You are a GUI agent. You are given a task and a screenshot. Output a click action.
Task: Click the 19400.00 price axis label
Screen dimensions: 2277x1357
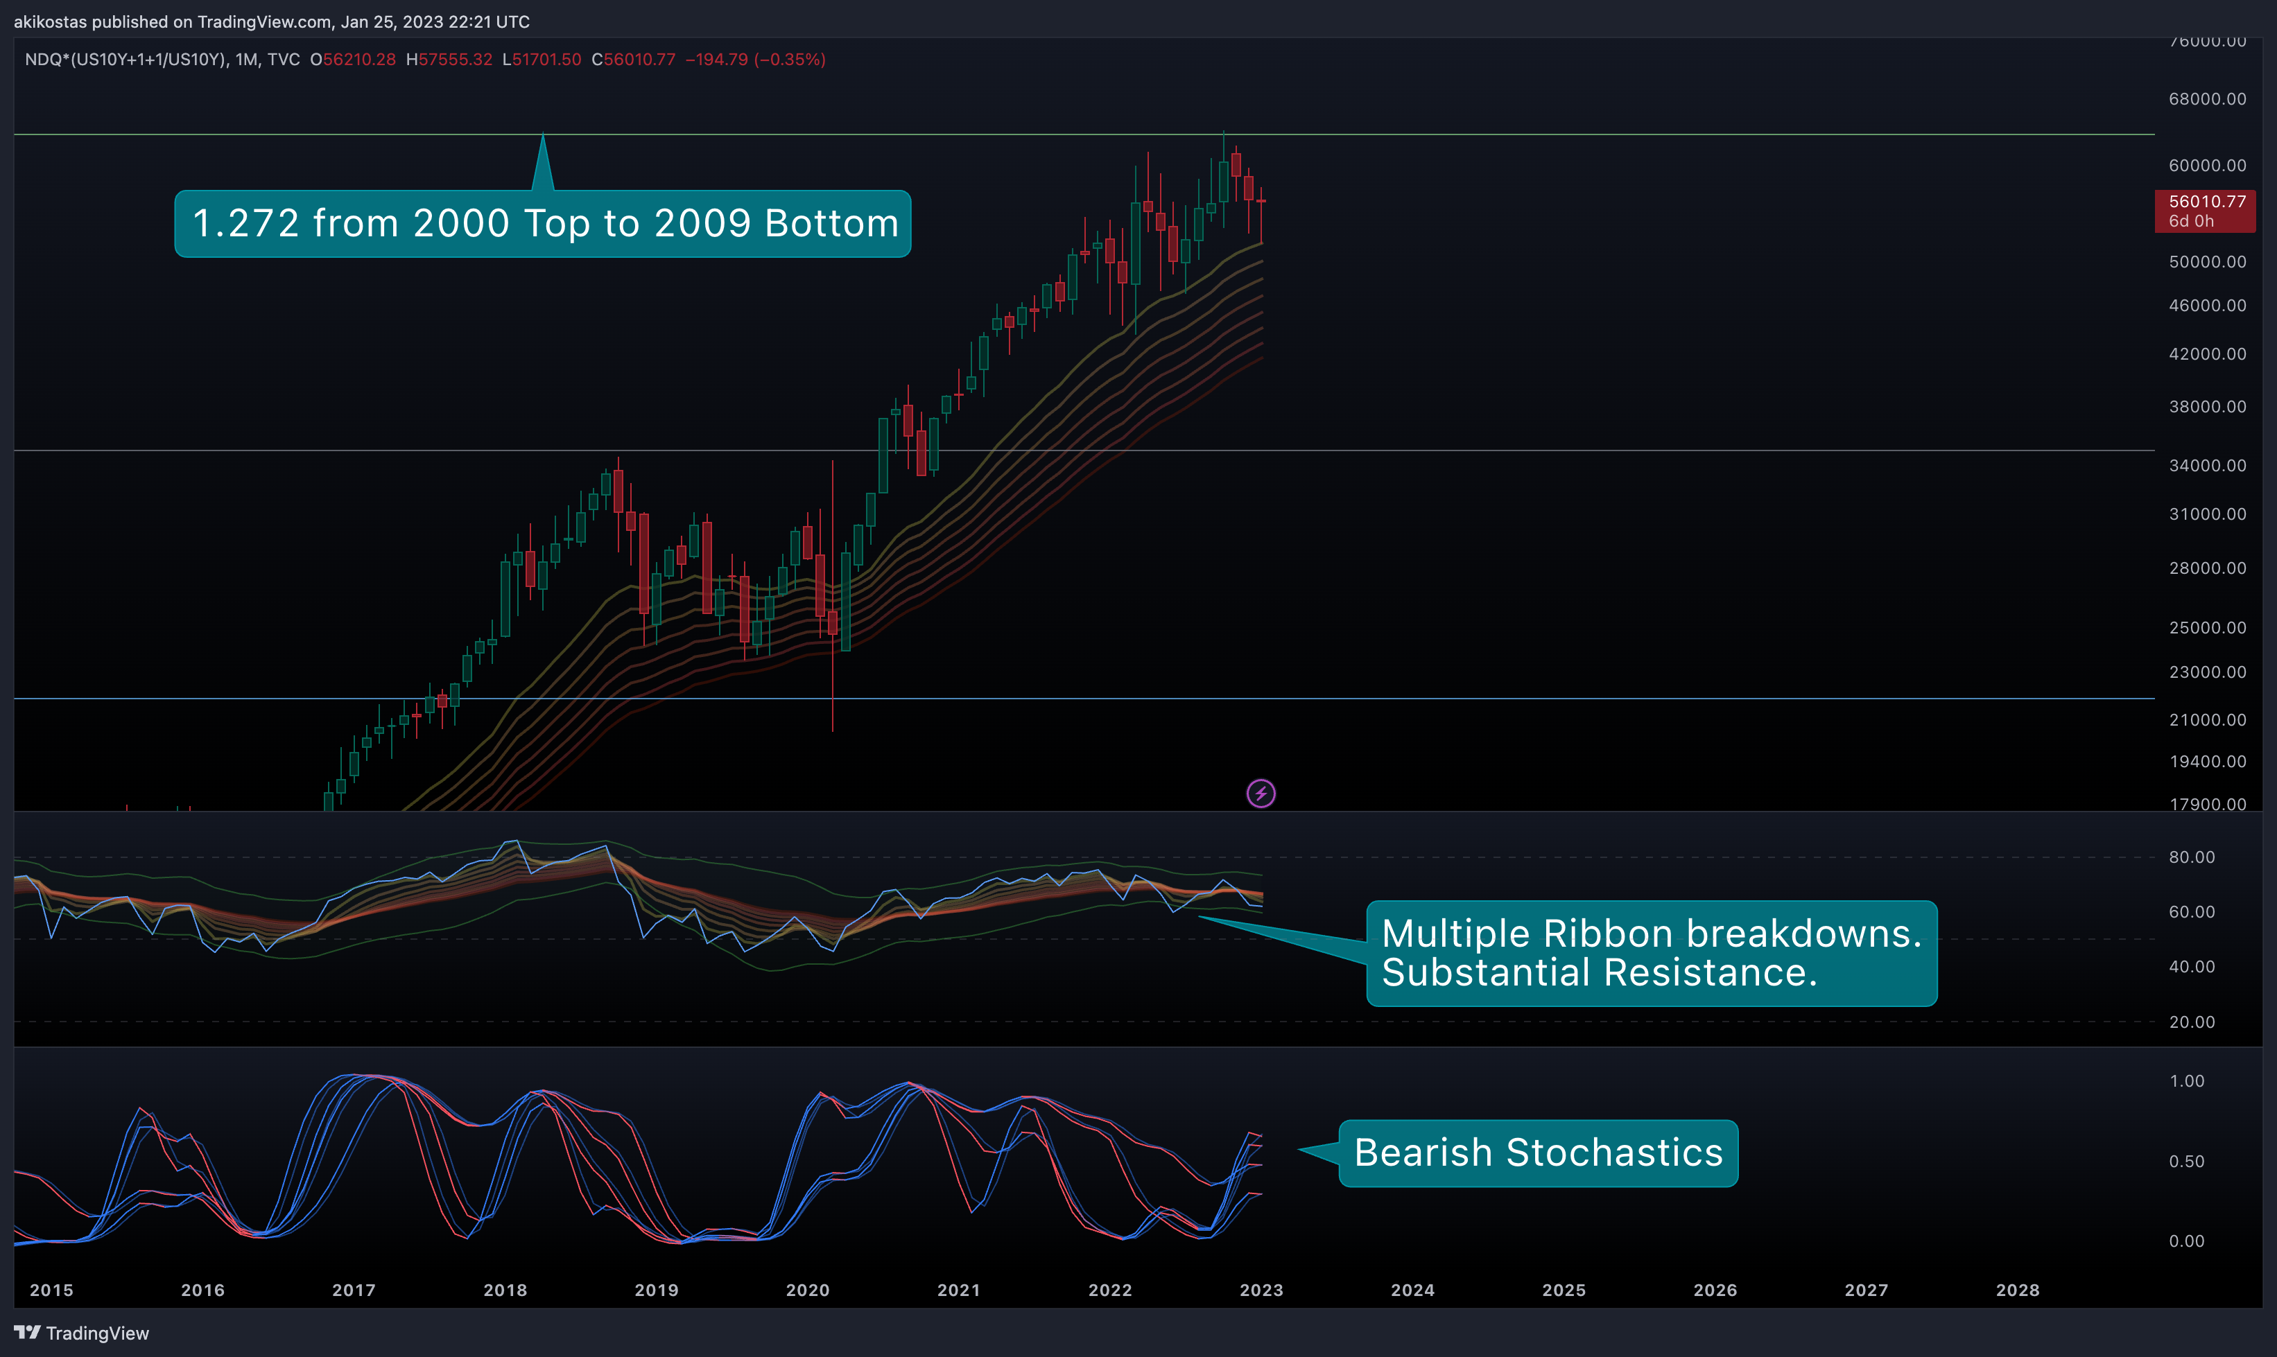2208,762
